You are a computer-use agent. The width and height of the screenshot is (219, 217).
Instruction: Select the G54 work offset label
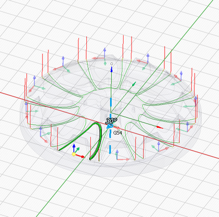[117, 133]
